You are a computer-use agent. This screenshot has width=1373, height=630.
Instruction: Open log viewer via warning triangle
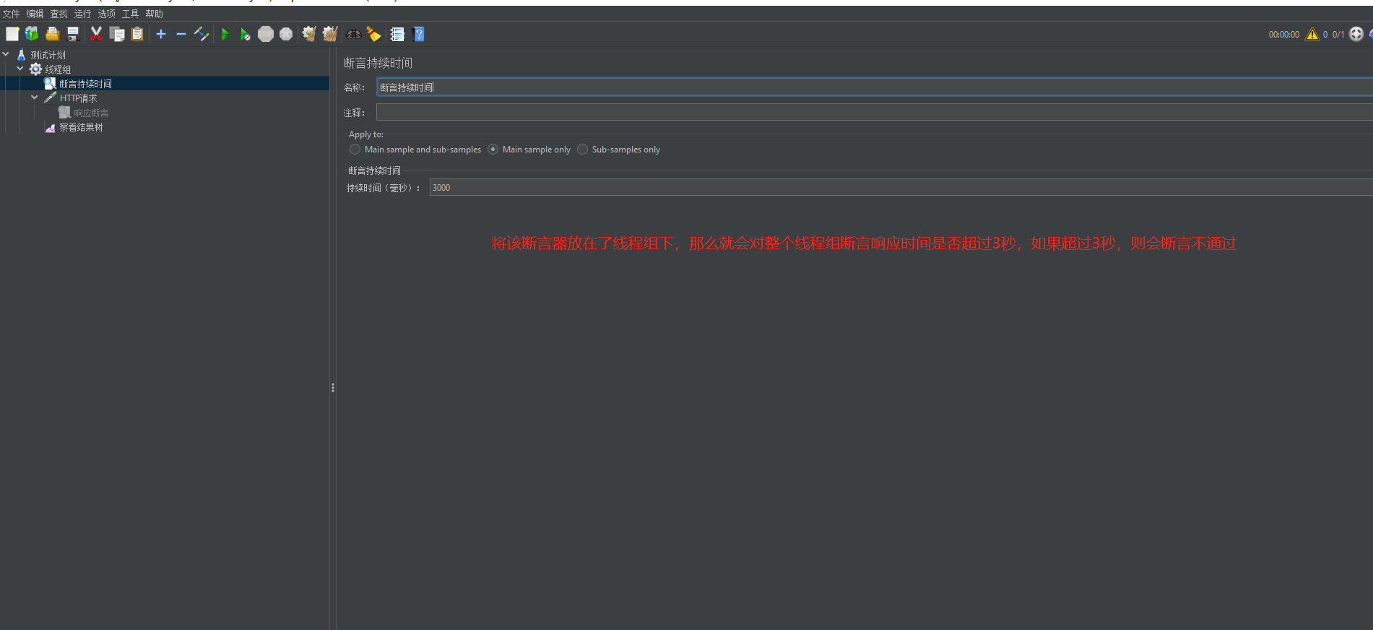point(1312,34)
